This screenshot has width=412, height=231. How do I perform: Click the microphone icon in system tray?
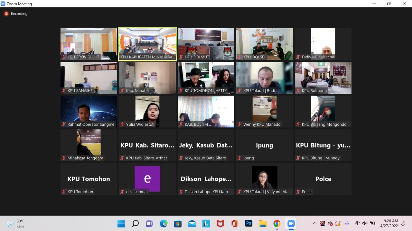click(x=347, y=223)
